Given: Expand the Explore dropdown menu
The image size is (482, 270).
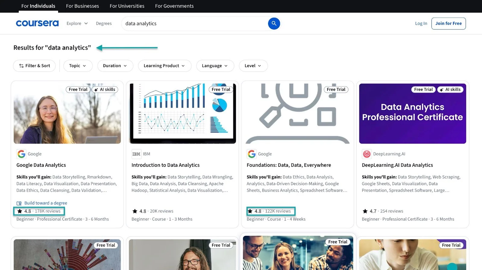Looking at the screenshot, I should pyautogui.click(x=77, y=23).
